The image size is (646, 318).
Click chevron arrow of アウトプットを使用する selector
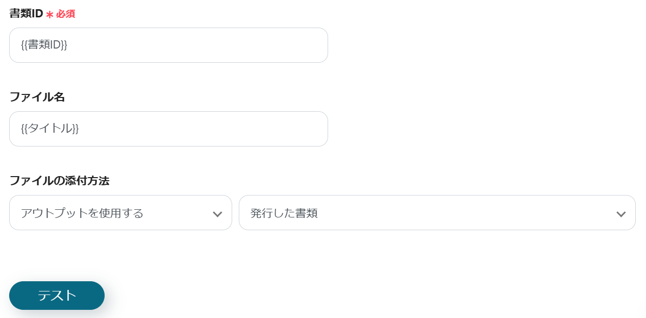pyautogui.click(x=217, y=214)
